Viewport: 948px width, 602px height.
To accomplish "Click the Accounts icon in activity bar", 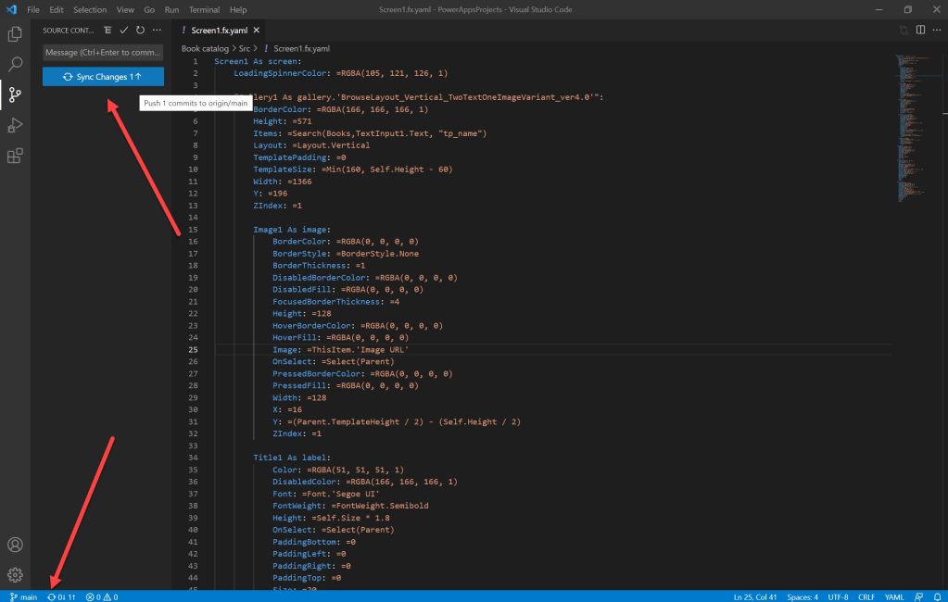I will pyautogui.click(x=15, y=545).
